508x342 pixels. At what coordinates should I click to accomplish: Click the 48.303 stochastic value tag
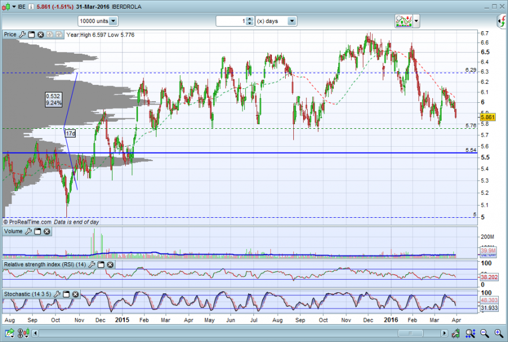(x=489, y=300)
